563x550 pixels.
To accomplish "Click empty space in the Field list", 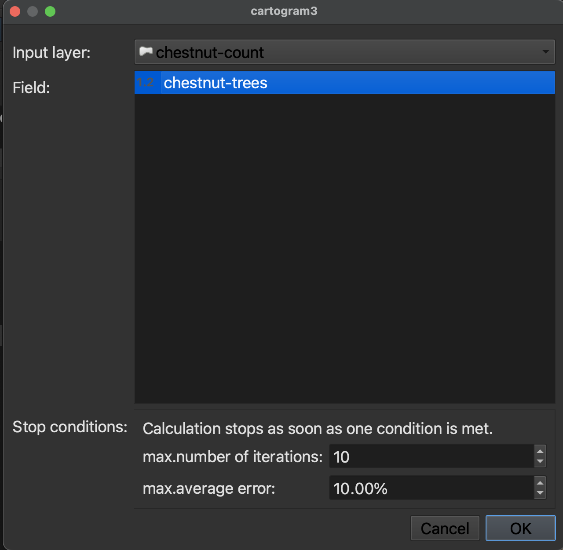I will point(344,246).
